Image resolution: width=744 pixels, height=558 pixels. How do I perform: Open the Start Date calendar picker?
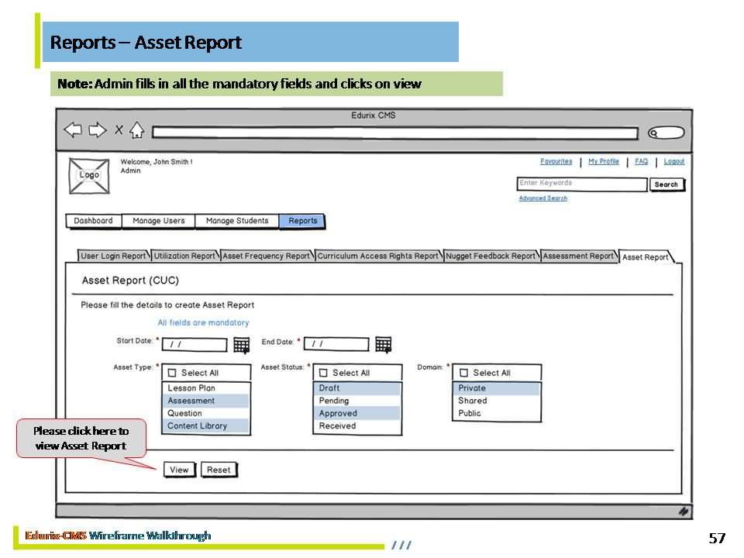pyautogui.click(x=241, y=345)
